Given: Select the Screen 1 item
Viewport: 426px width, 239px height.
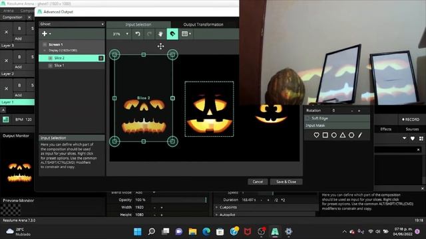Looking at the screenshot, I should point(56,44).
